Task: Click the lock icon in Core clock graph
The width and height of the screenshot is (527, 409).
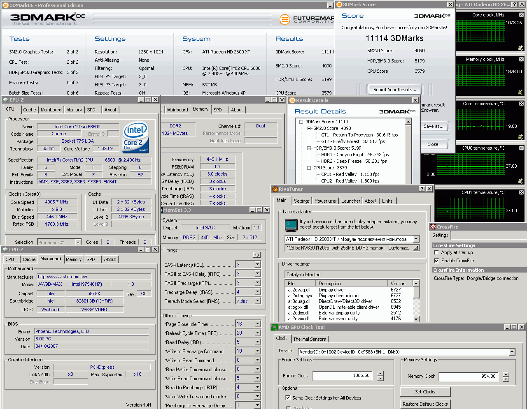Action: (x=520, y=48)
